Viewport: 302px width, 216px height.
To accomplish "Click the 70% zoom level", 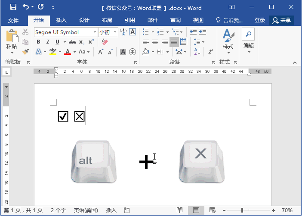I will [287, 210].
